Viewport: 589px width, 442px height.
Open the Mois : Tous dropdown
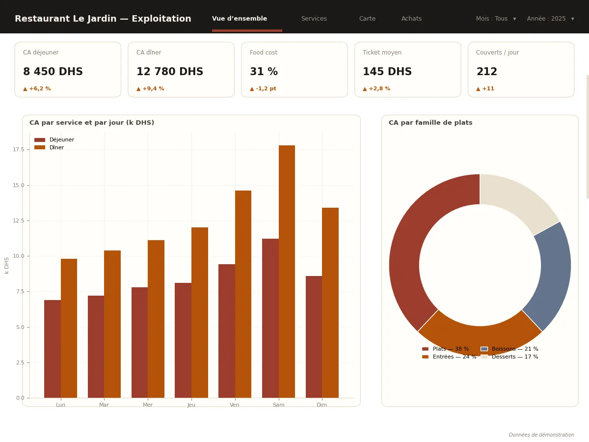click(x=496, y=19)
